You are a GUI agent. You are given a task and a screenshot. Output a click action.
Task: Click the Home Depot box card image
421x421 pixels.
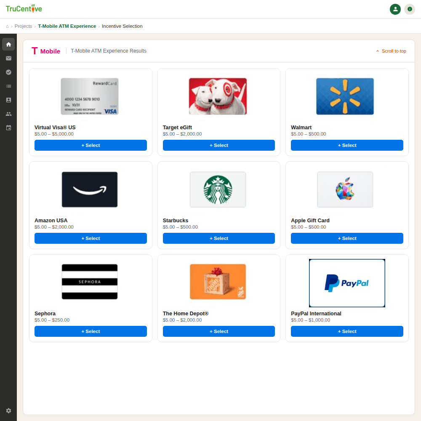click(x=218, y=282)
